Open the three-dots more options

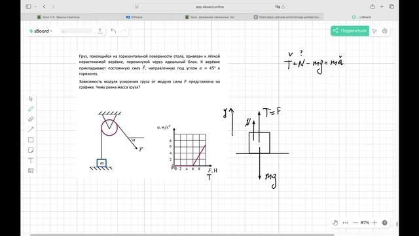click(x=345, y=223)
